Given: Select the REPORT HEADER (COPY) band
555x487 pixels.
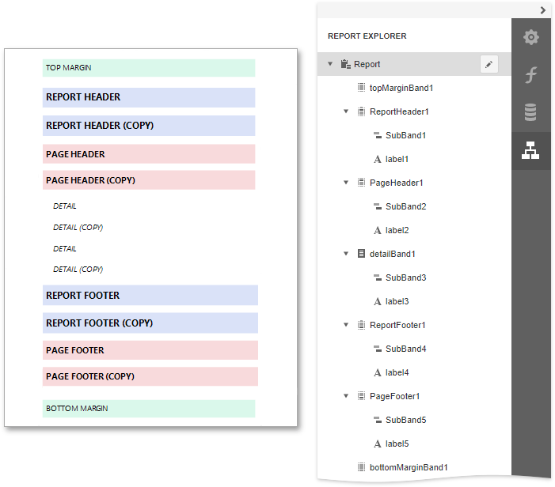Looking at the screenshot, I should coord(149,126).
